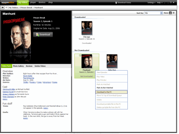The width and height of the screenshot is (179, 134).
Task: Go to the player tab
Action: point(33,2)
